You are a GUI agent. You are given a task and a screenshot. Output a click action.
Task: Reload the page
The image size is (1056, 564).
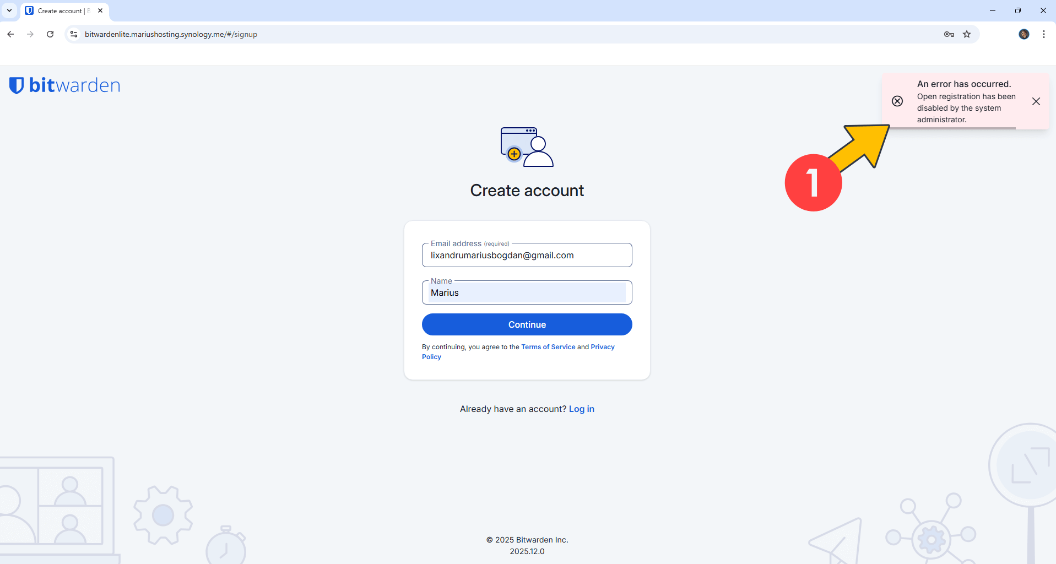[50, 34]
